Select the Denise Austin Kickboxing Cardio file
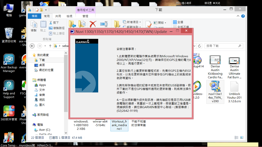The width and height of the screenshot is (262, 147). coord(215,67)
